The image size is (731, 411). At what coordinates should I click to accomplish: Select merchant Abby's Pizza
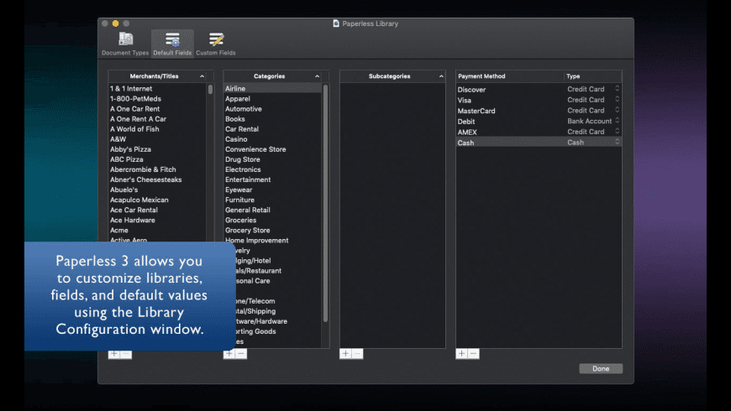click(x=157, y=149)
